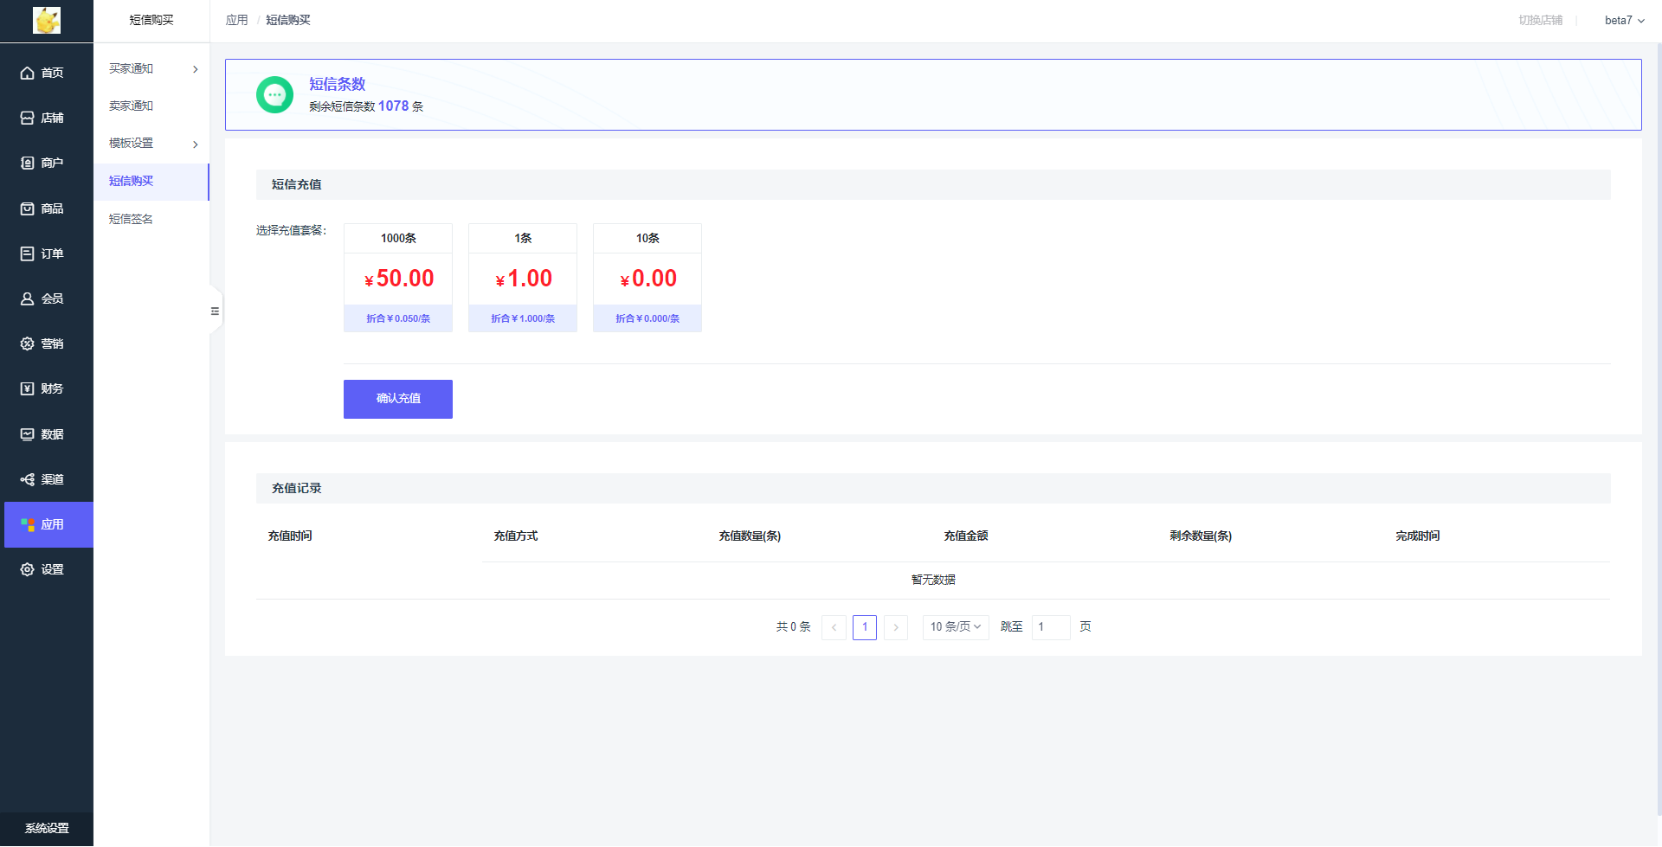Expand the 买家通知 submenu arrow
Image resolution: width=1662 pixels, height=847 pixels.
pos(196,69)
